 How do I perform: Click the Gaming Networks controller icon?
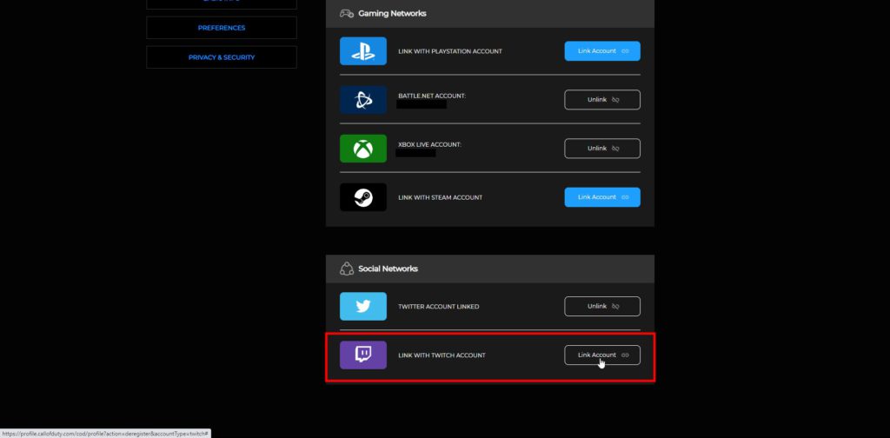[x=346, y=14]
